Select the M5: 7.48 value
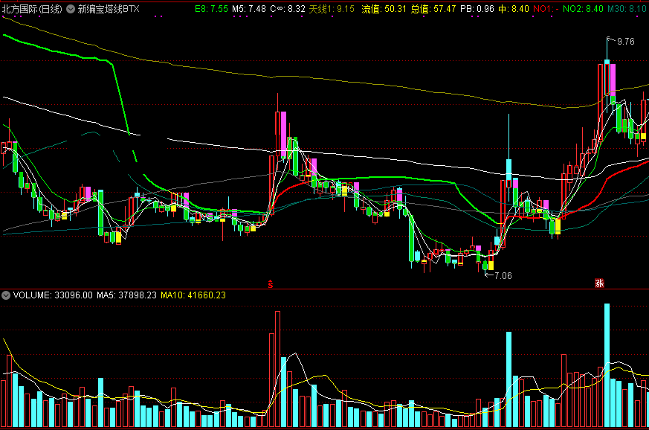The width and height of the screenshot is (649, 430). [249, 9]
